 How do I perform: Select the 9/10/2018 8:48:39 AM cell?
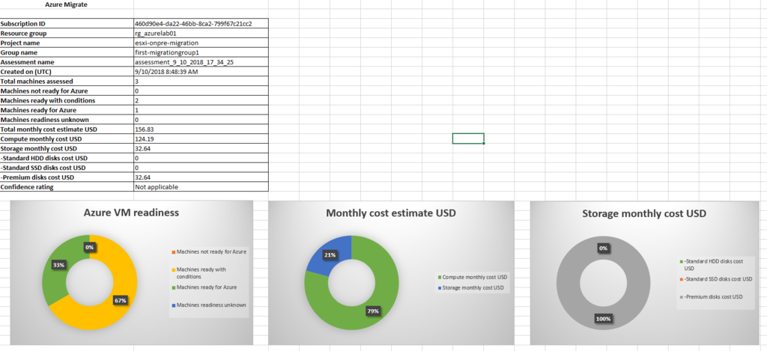[201, 72]
